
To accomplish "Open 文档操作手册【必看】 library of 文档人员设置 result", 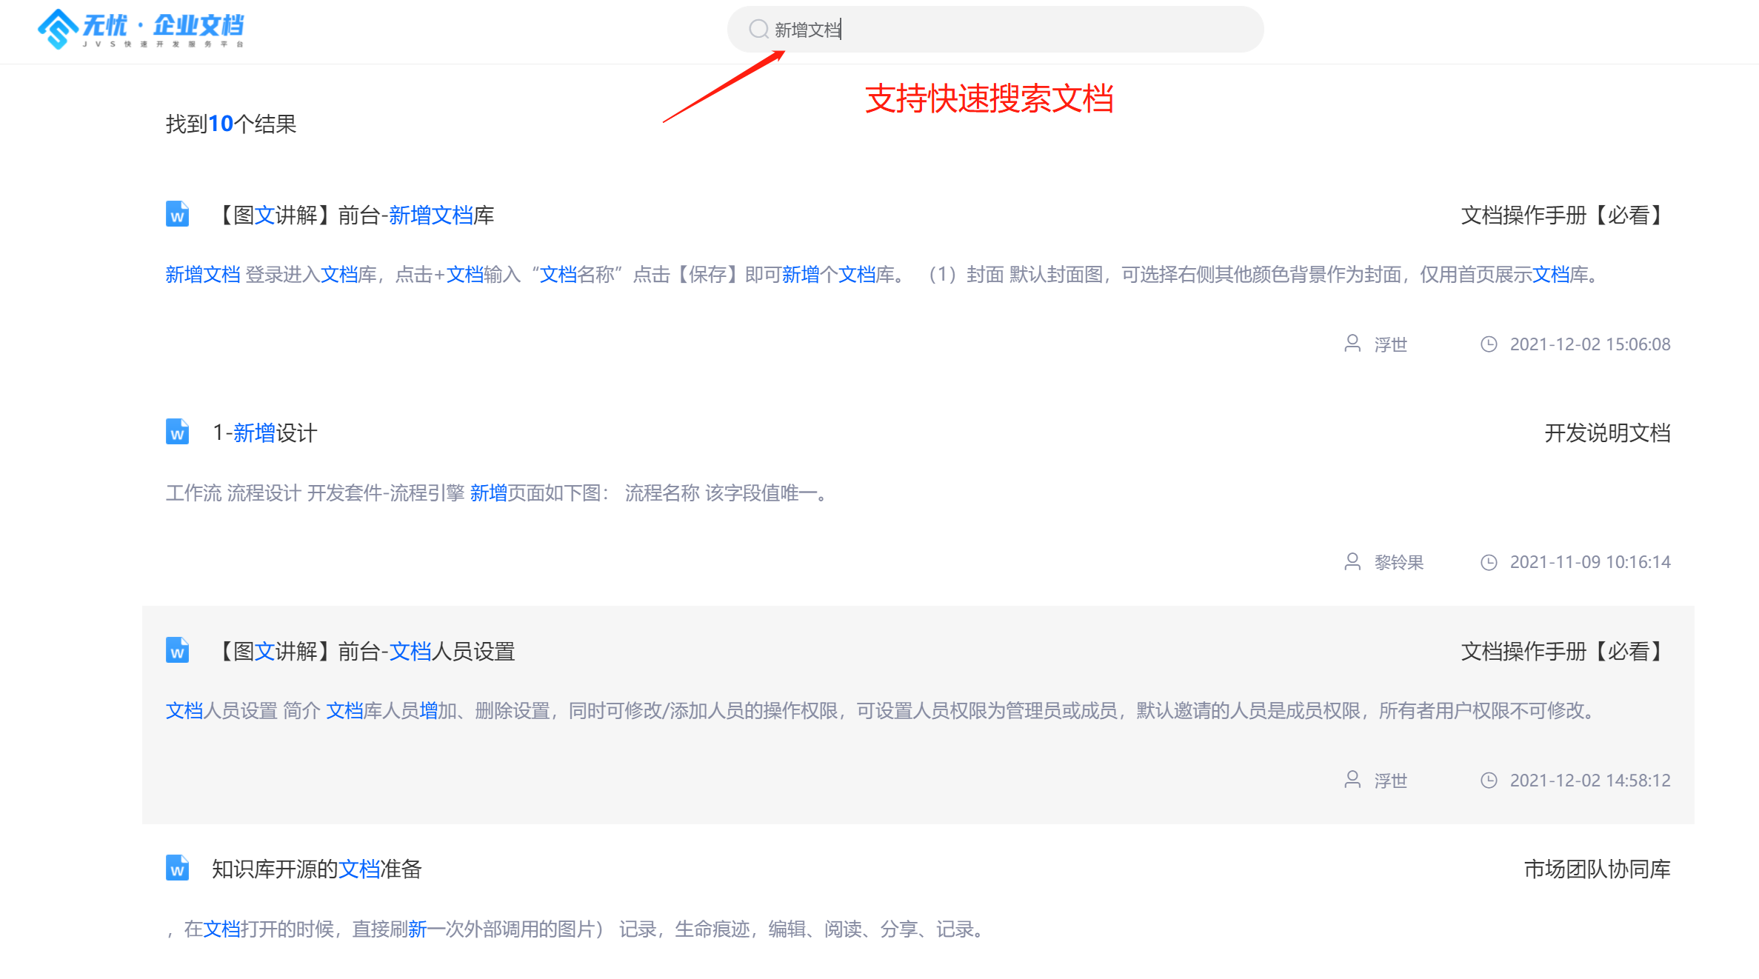I will coord(1565,652).
